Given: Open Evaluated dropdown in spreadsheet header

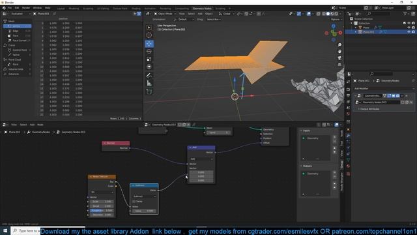Looking at the screenshot, I should [20, 14].
